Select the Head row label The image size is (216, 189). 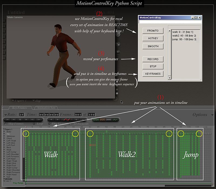pos(9,150)
